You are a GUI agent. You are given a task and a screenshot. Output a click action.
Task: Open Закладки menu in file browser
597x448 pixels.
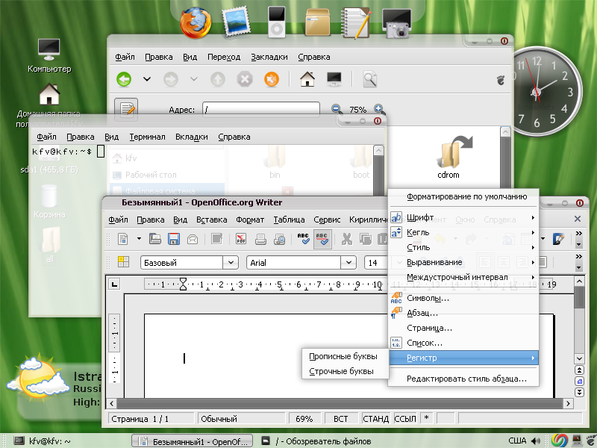pos(269,57)
